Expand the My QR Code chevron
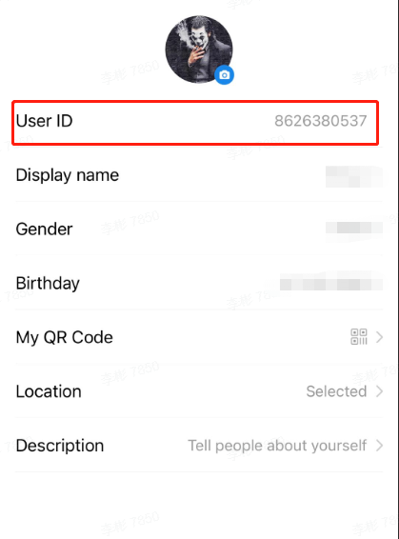Viewport: 399px width, 539px height. click(x=379, y=337)
